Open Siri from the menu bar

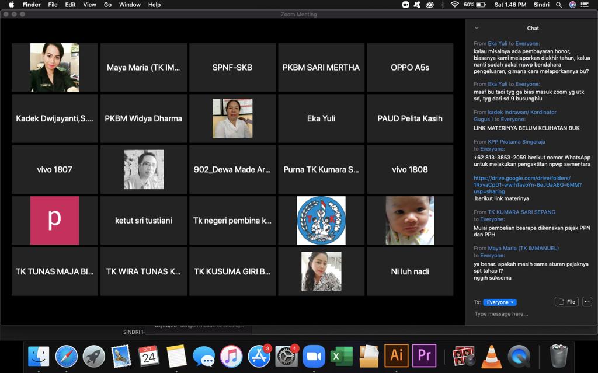click(x=572, y=5)
